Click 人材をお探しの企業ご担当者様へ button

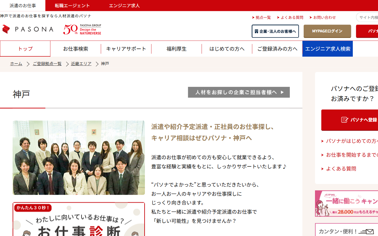pos(239,92)
